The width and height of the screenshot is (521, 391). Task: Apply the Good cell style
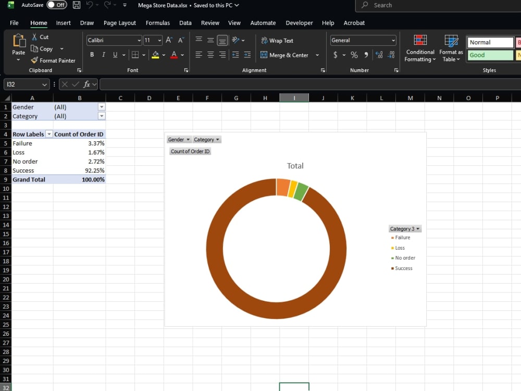point(490,55)
